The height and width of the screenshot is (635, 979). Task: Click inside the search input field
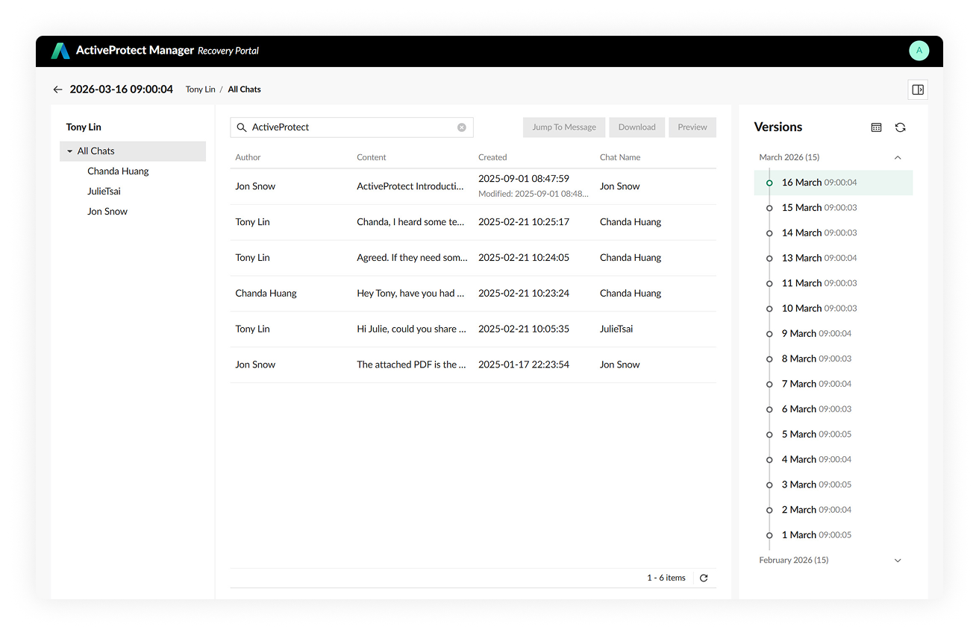click(x=351, y=127)
